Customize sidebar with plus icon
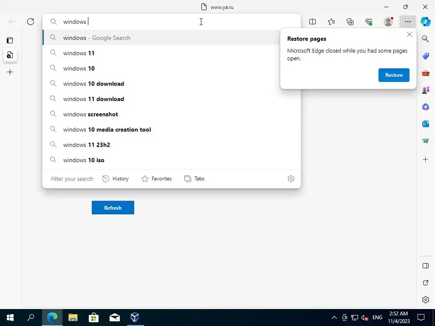Image resolution: width=435 pixels, height=326 pixels. coord(426,160)
